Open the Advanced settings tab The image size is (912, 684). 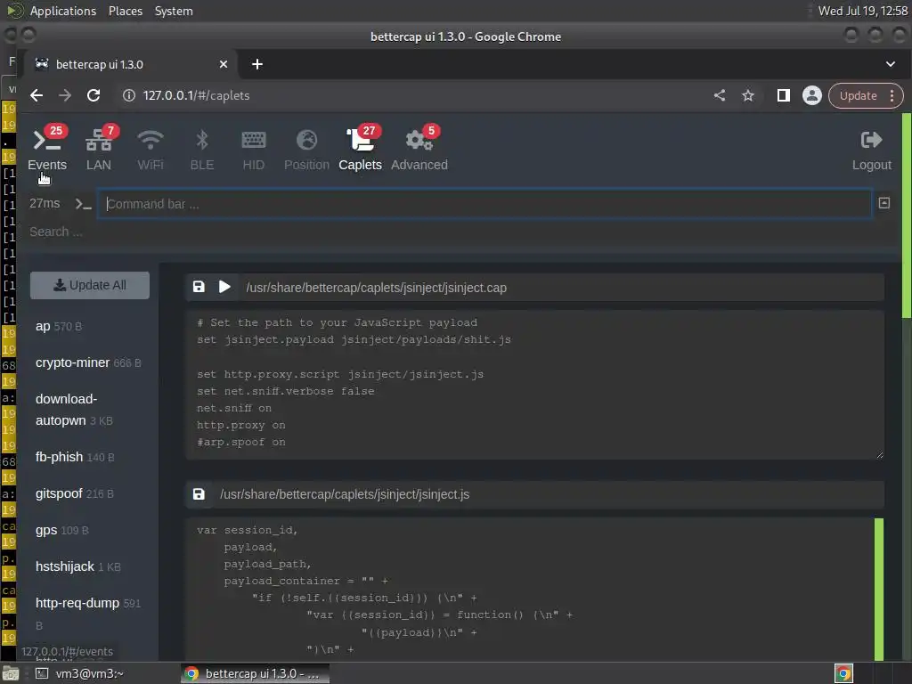(419, 149)
